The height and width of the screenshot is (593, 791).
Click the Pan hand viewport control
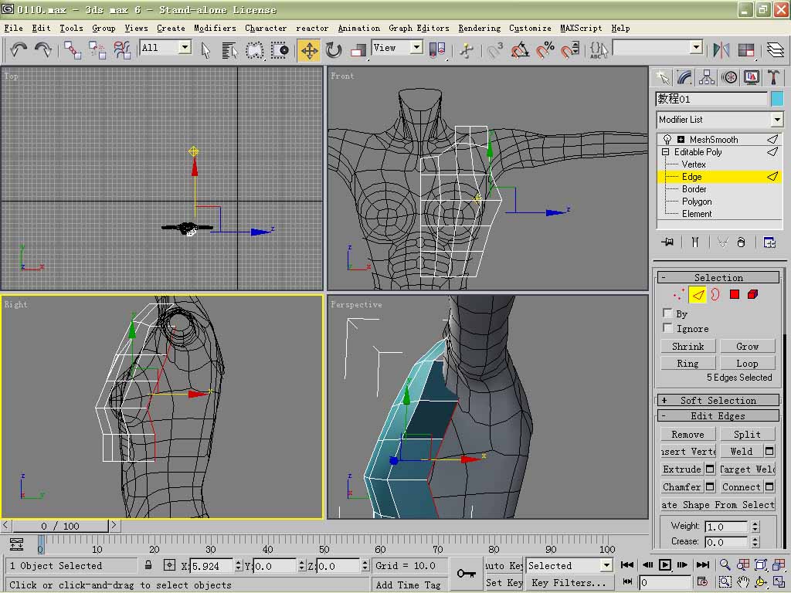click(743, 582)
